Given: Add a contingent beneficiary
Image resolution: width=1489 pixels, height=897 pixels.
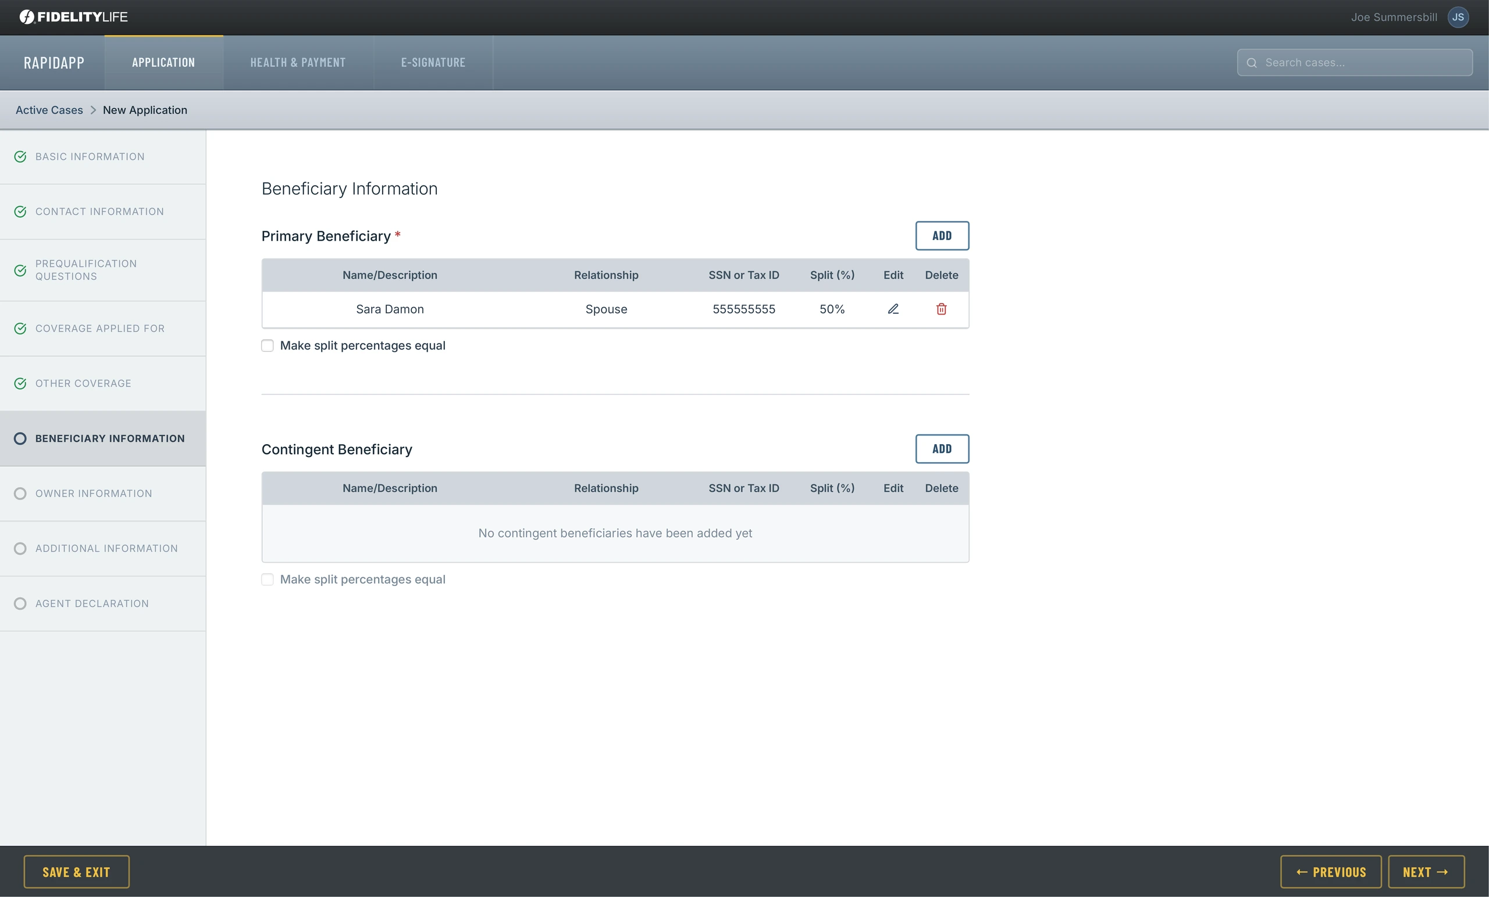Looking at the screenshot, I should pos(942,449).
